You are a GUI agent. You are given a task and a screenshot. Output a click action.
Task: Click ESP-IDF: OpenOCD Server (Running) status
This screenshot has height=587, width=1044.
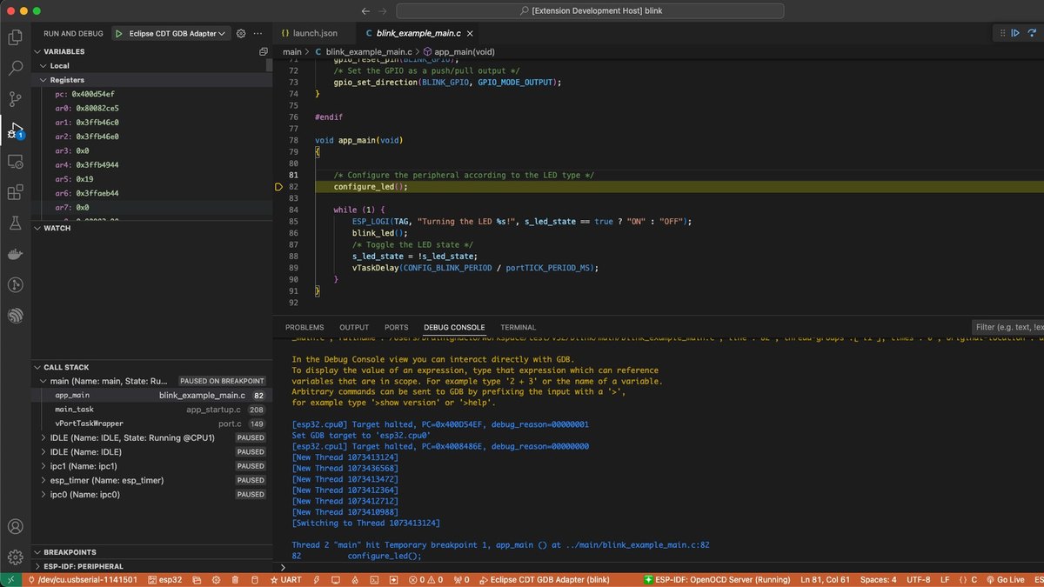[718, 579]
